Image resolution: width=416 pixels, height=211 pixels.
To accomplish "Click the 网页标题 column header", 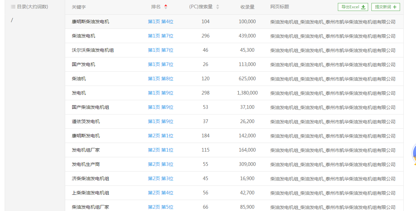I will pos(280,7).
